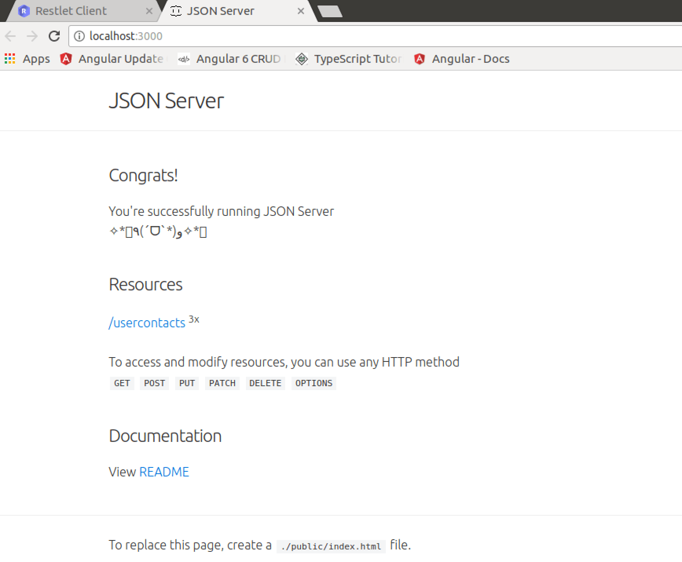Viewport: 682px width, 562px height.
Task: Open a new browser tab
Action: point(330,11)
